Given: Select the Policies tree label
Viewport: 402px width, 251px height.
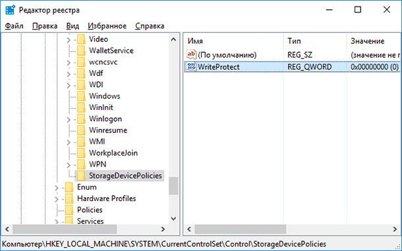Looking at the screenshot, I should coord(90,210).
